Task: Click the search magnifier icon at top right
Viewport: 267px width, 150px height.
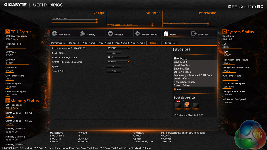Action: coord(262,7)
